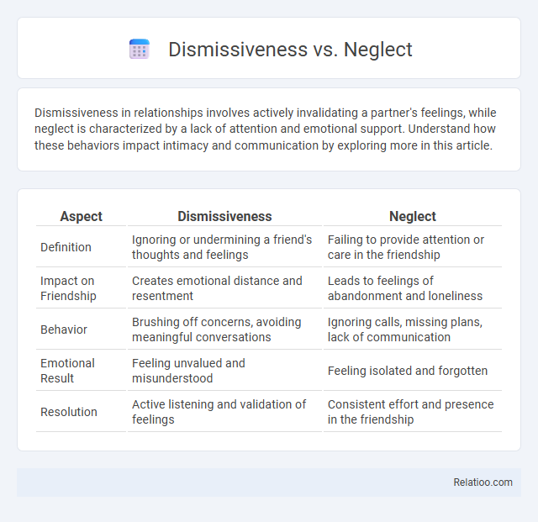Select the title Dismissiveness vs. Neglect
This screenshot has width=538, height=522.
(x=290, y=49)
